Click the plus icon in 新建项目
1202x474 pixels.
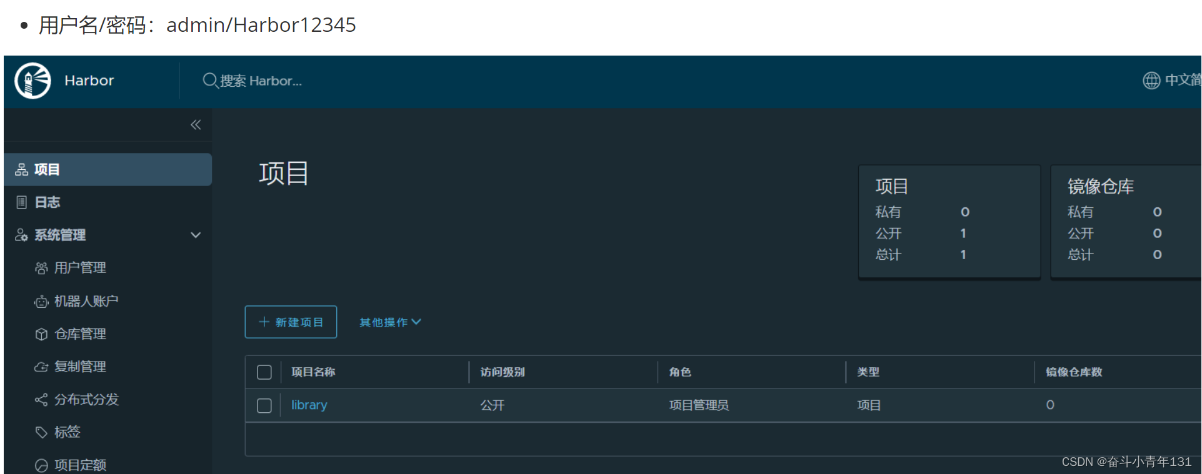(264, 322)
